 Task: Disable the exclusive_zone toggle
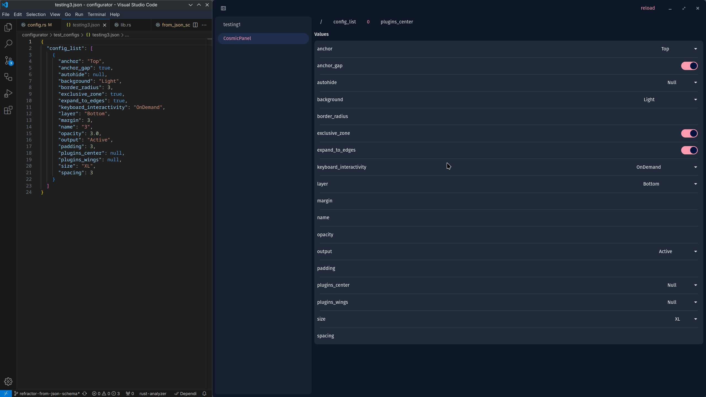pyautogui.click(x=689, y=133)
